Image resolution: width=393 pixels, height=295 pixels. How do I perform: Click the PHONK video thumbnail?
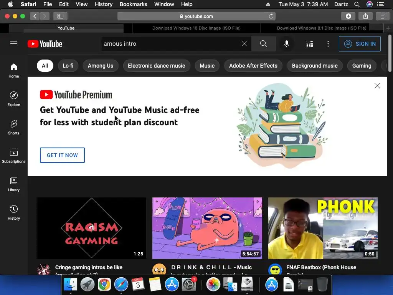[323, 228]
